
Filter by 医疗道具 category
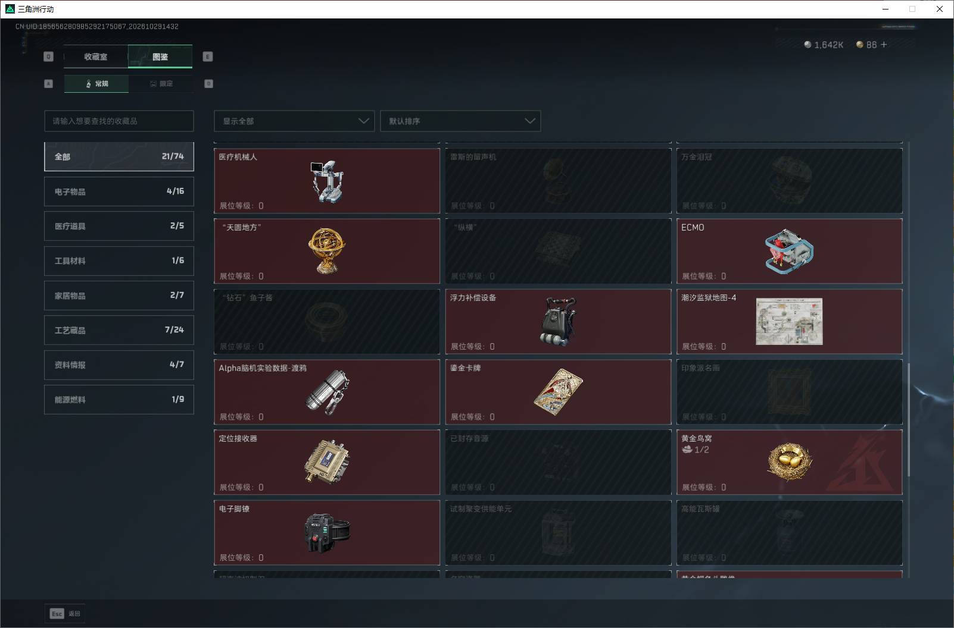[x=119, y=226]
